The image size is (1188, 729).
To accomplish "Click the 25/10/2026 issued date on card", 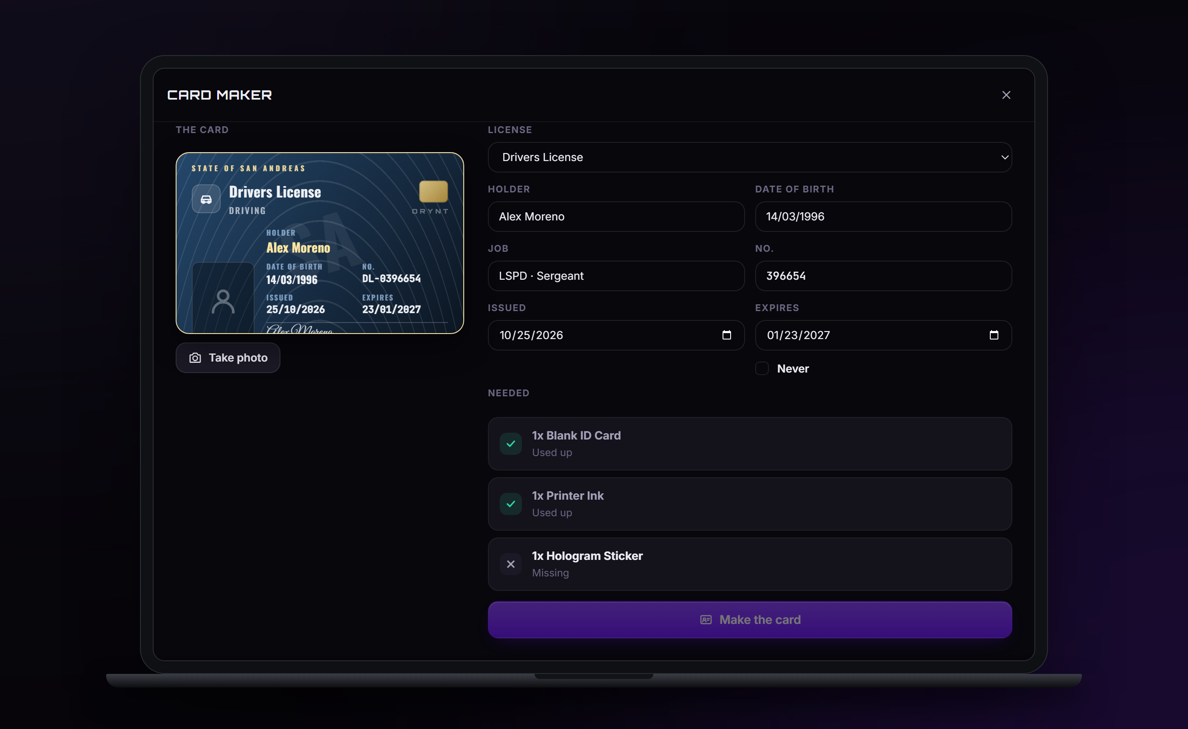I will coord(295,309).
